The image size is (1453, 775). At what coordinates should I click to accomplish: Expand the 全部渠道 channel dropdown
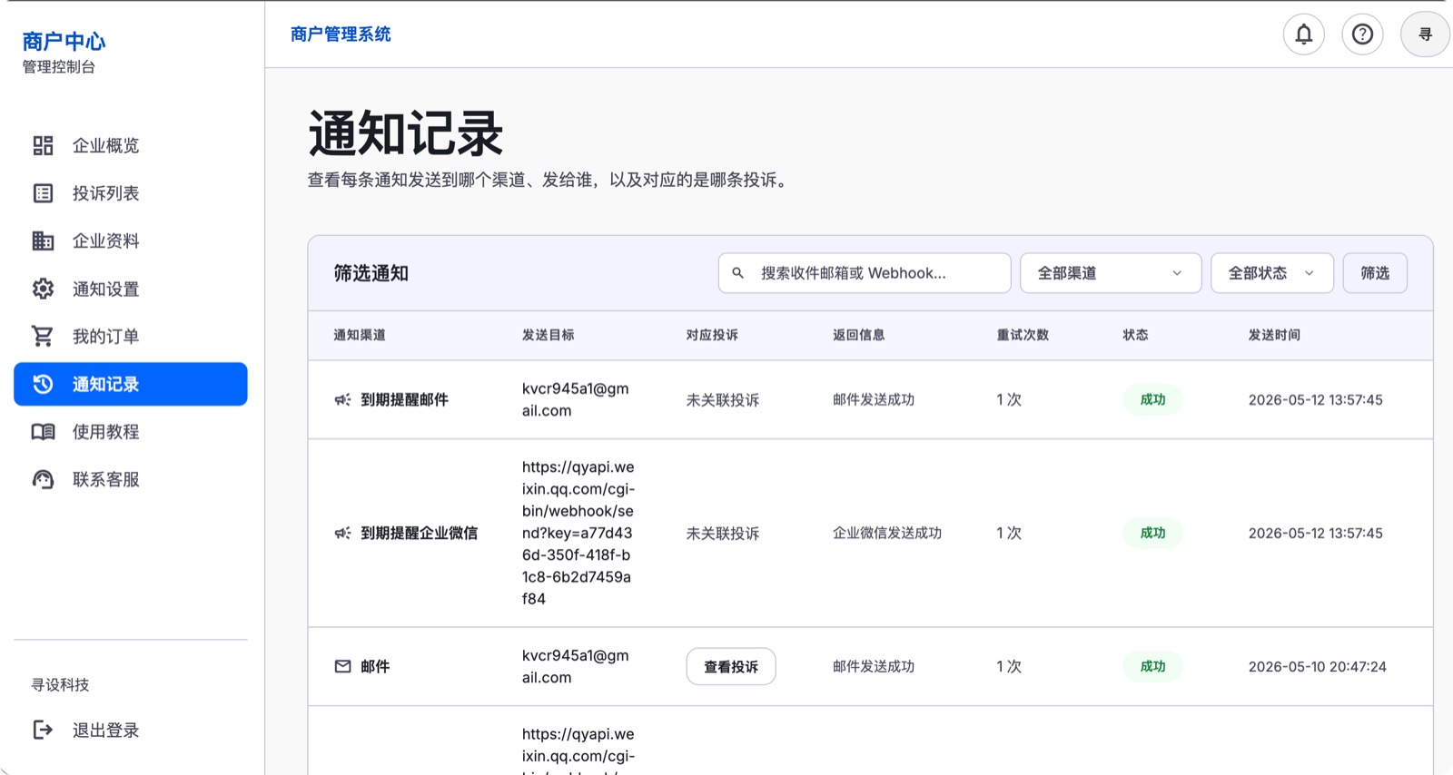click(x=1111, y=273)
